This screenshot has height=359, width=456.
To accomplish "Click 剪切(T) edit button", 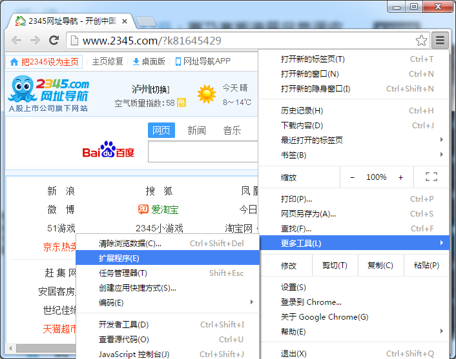I will click(335, 266).
